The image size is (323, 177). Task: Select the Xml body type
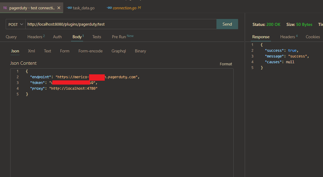coord(31,51)
